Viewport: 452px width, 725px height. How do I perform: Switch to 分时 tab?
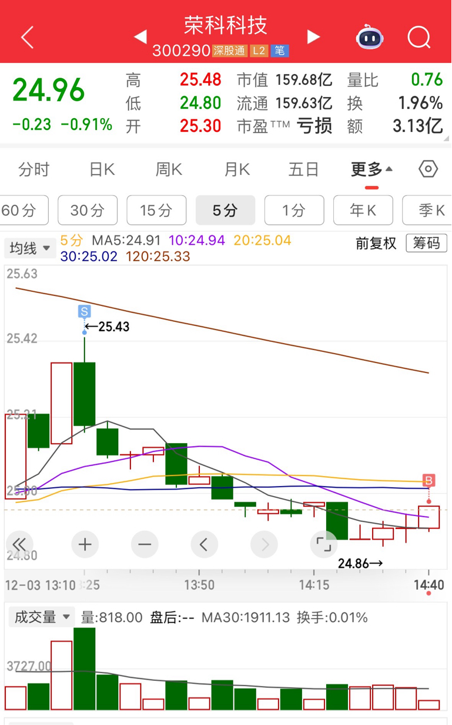click(x=34, y=170)
